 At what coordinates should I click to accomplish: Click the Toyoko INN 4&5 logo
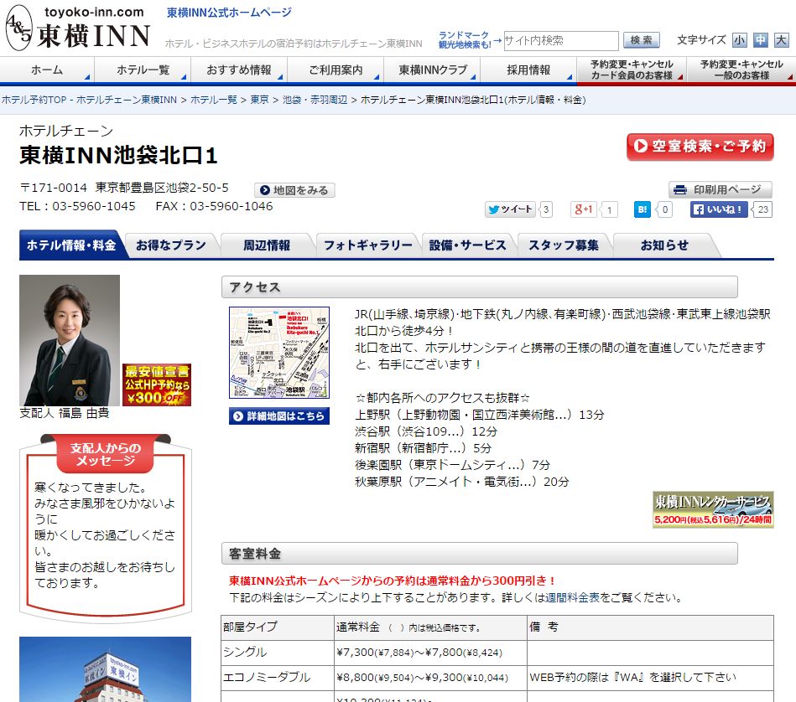(x=78, y=28)
